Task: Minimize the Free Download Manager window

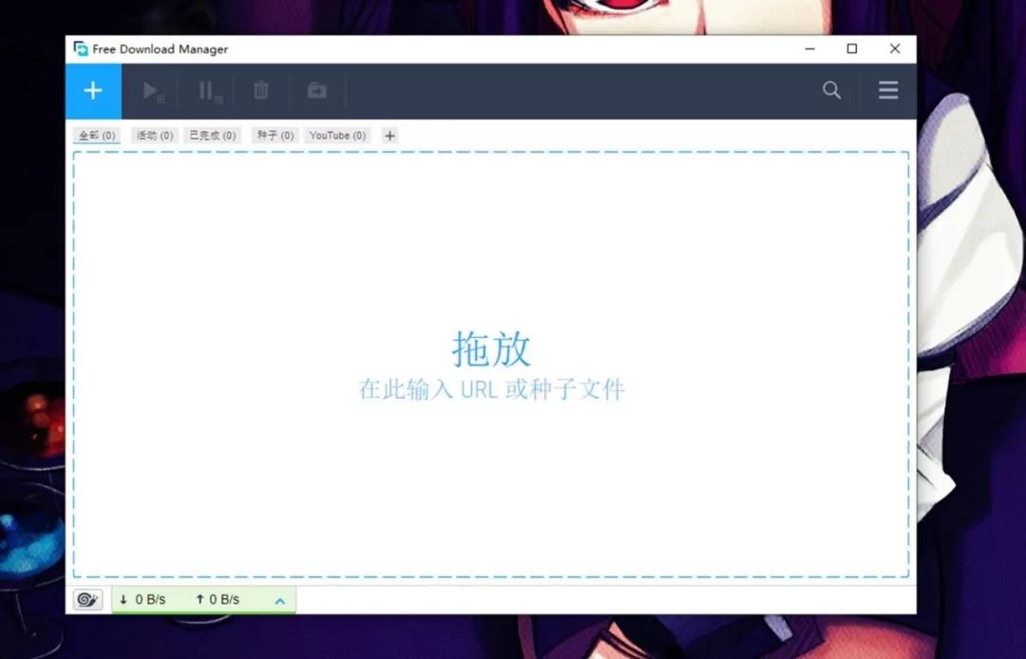Action: coord(809,49)
